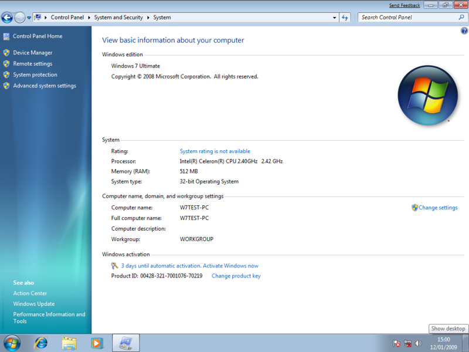Launch Windows Media Player from taskbar
The height and width of the screenshot is (352, 469).
tap(97, 343)
